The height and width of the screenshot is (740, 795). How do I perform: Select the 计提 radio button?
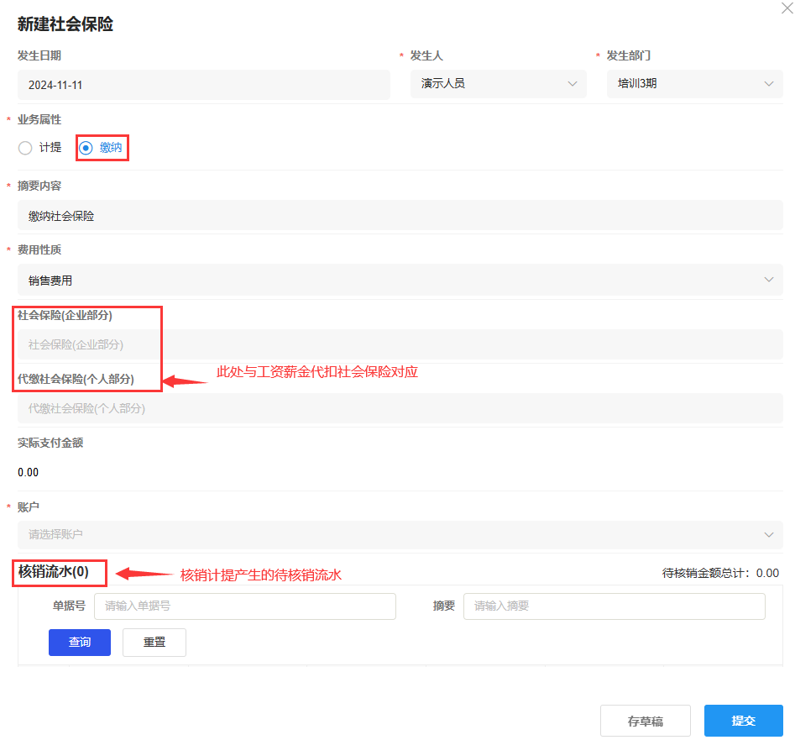pyautogui.click(x=25, y=148)
